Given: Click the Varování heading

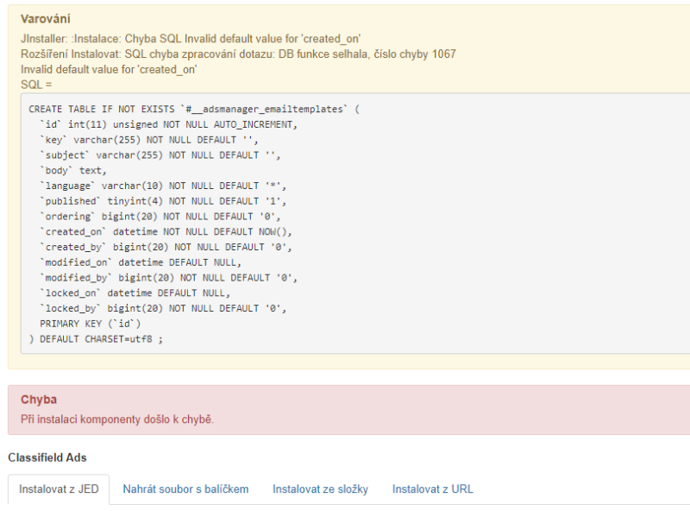Looking at the screenshot, I should point(46,19).
